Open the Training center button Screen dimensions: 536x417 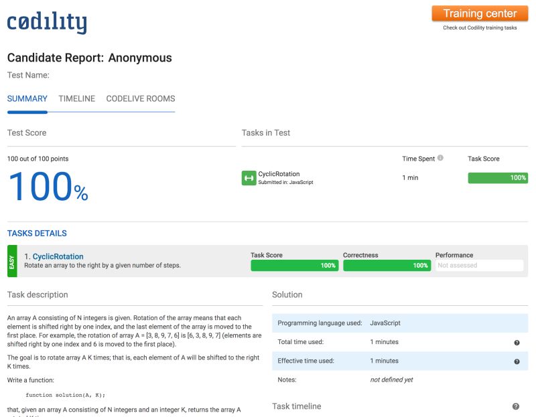[x=480, y=13]
